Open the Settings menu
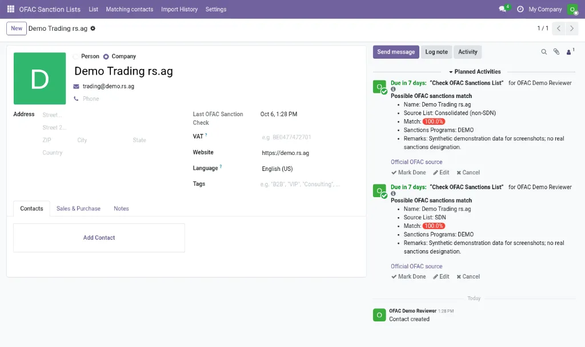The image size is (585, 347). coord(216,9)
